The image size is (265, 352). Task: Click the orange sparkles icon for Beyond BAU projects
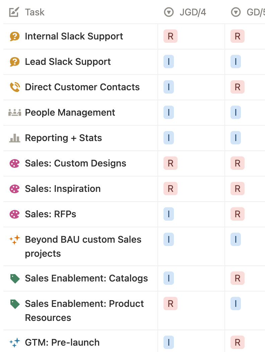(x=15, y=240)
